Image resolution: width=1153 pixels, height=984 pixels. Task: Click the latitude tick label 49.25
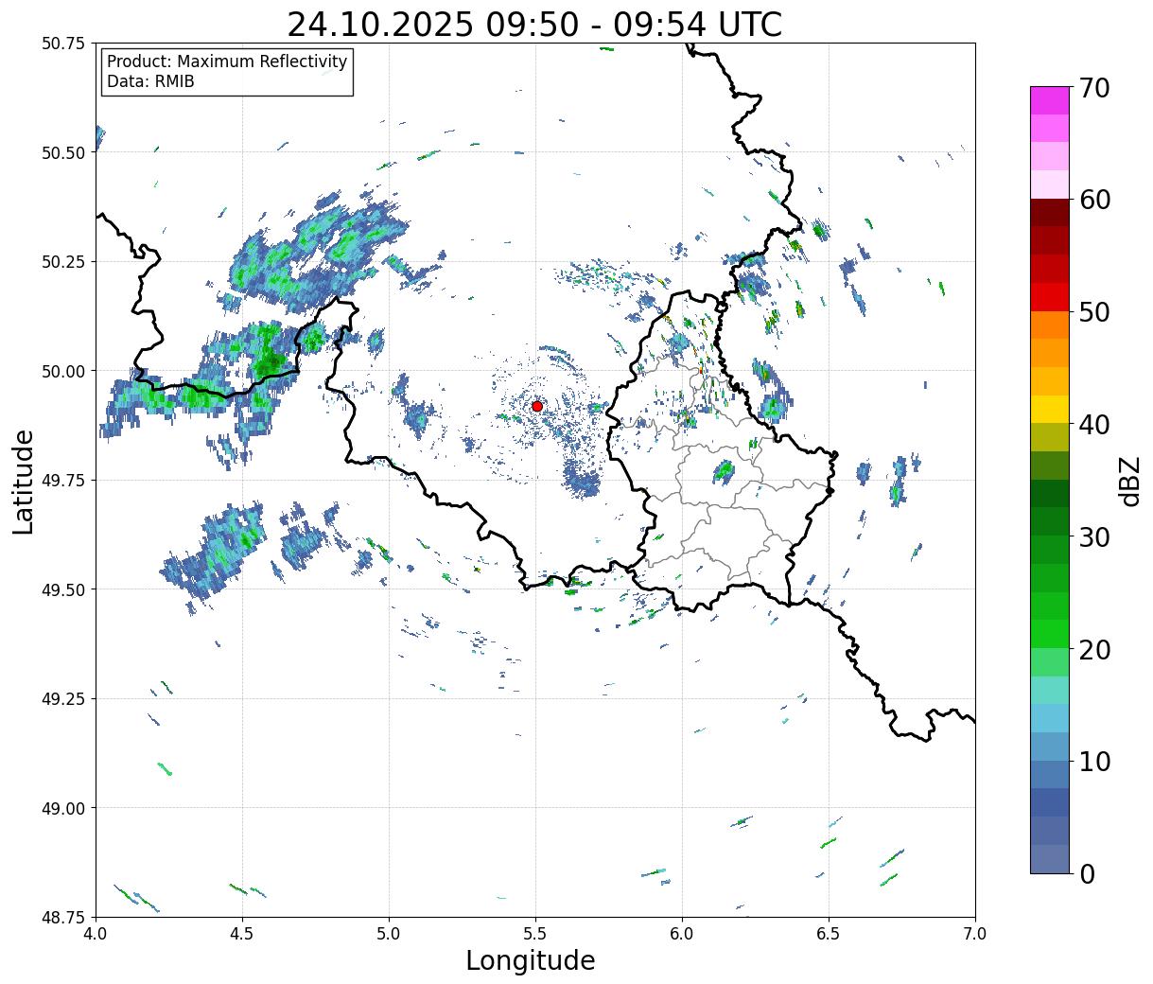pyautogui.click(x=63, y=699)
